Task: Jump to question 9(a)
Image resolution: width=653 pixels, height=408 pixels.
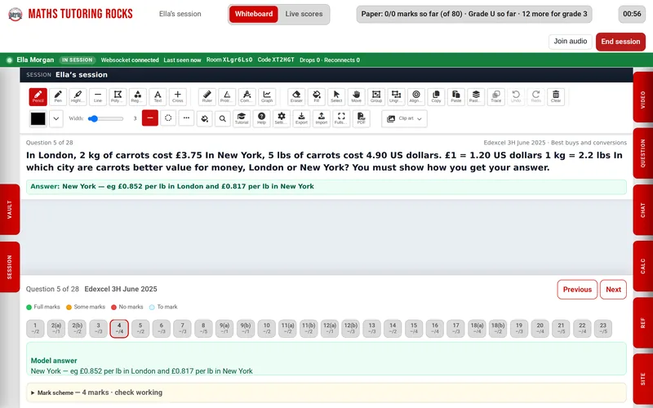Action: coord(224,329)
